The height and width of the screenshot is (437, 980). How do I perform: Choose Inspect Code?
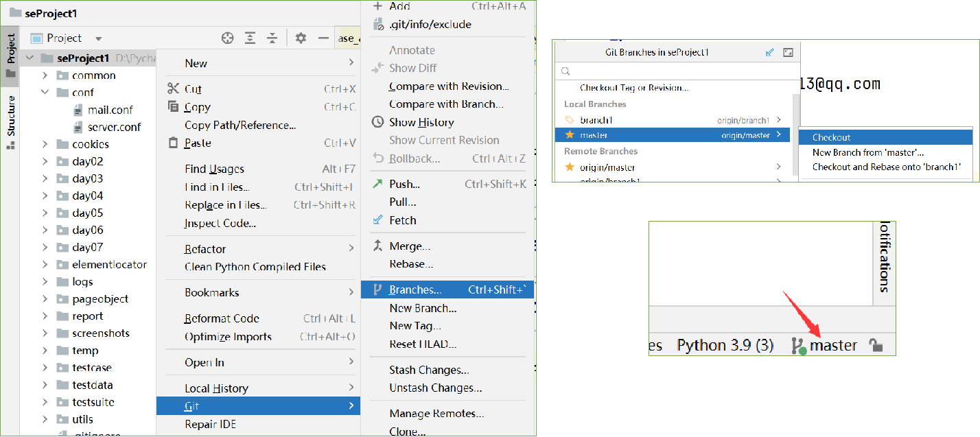coord(258,223)
